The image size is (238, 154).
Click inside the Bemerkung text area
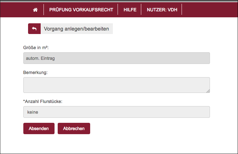coord(116,85)
